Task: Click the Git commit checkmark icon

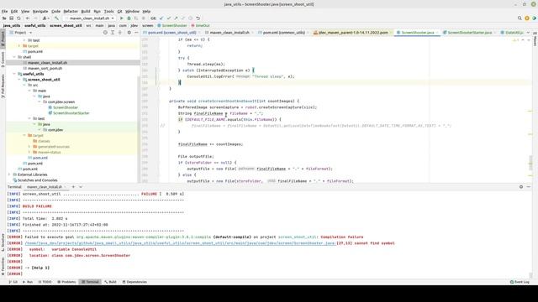Action: coord(169,18)
